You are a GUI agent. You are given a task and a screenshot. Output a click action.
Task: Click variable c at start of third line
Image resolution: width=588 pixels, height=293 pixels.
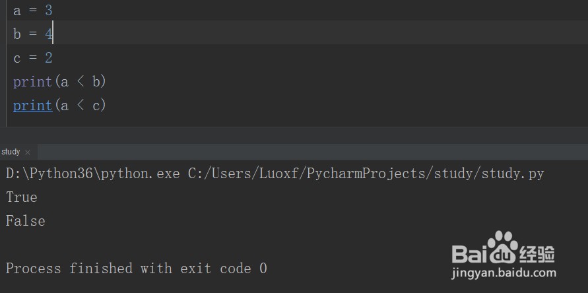coord(17,58)
